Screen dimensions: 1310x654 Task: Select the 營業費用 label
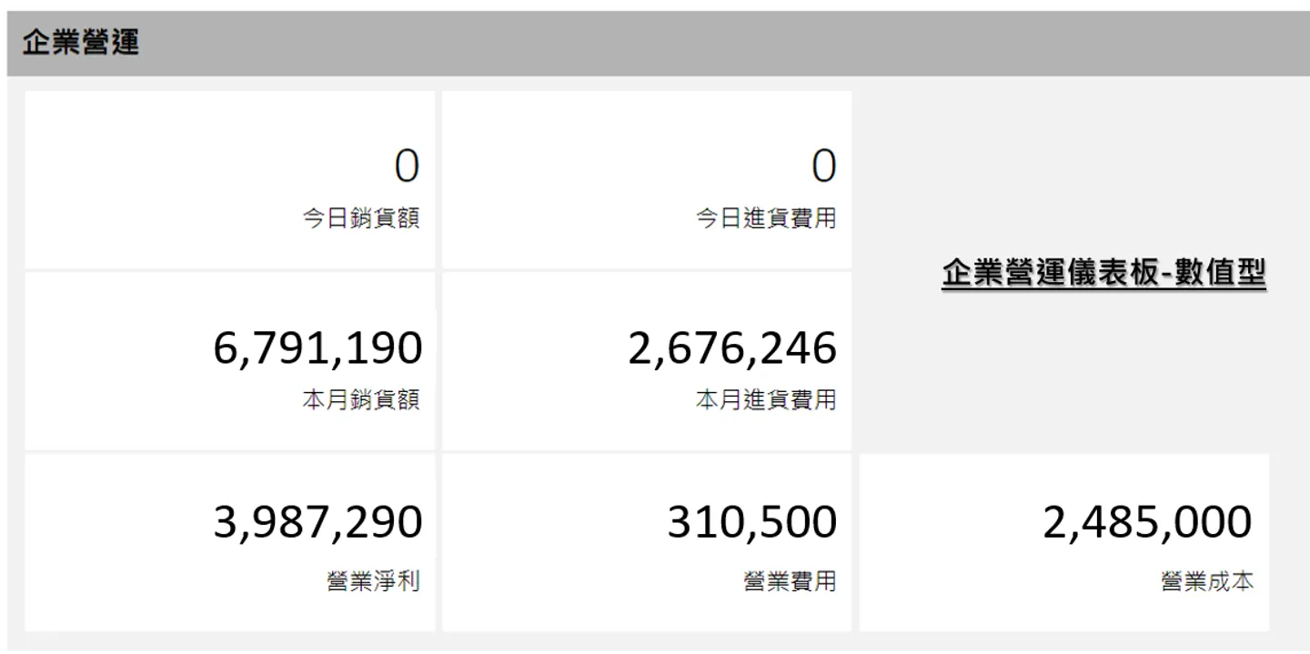(790, 581)
